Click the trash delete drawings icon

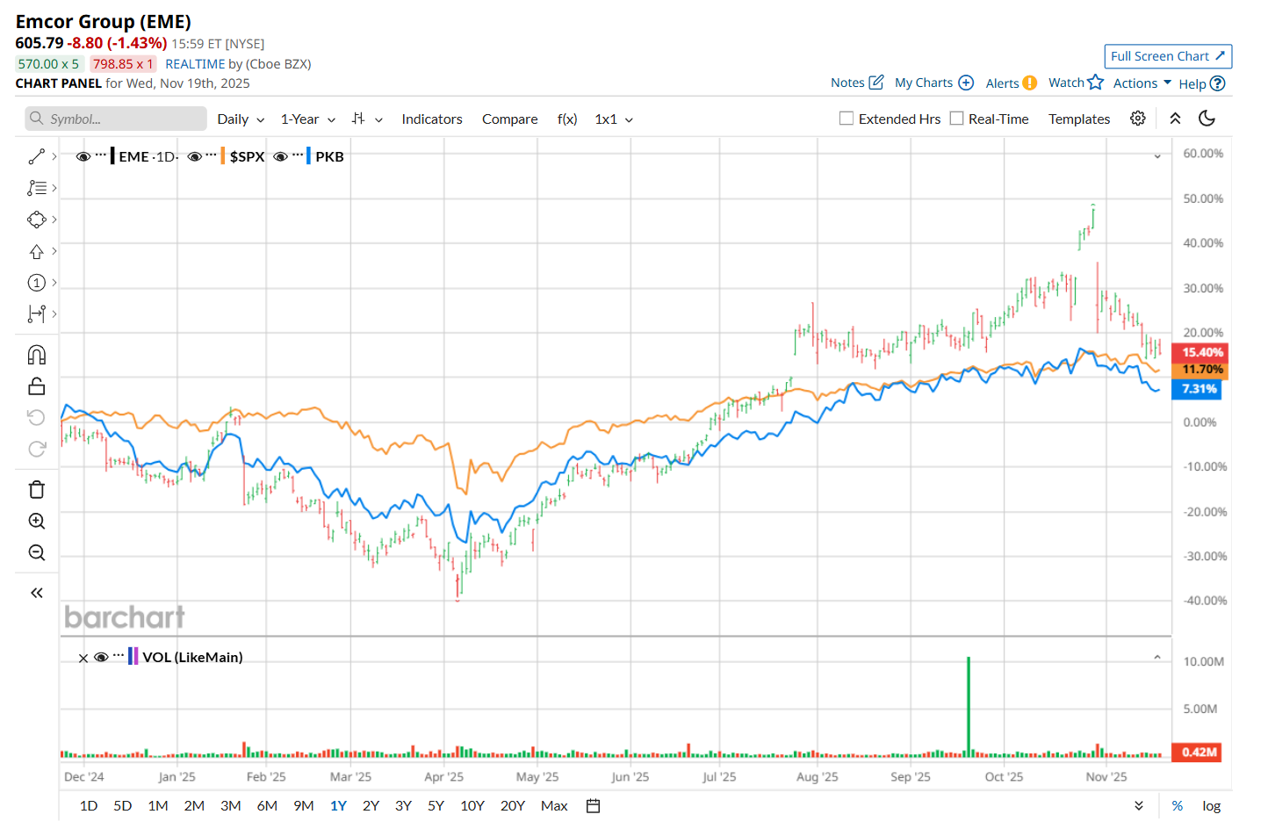37,489
